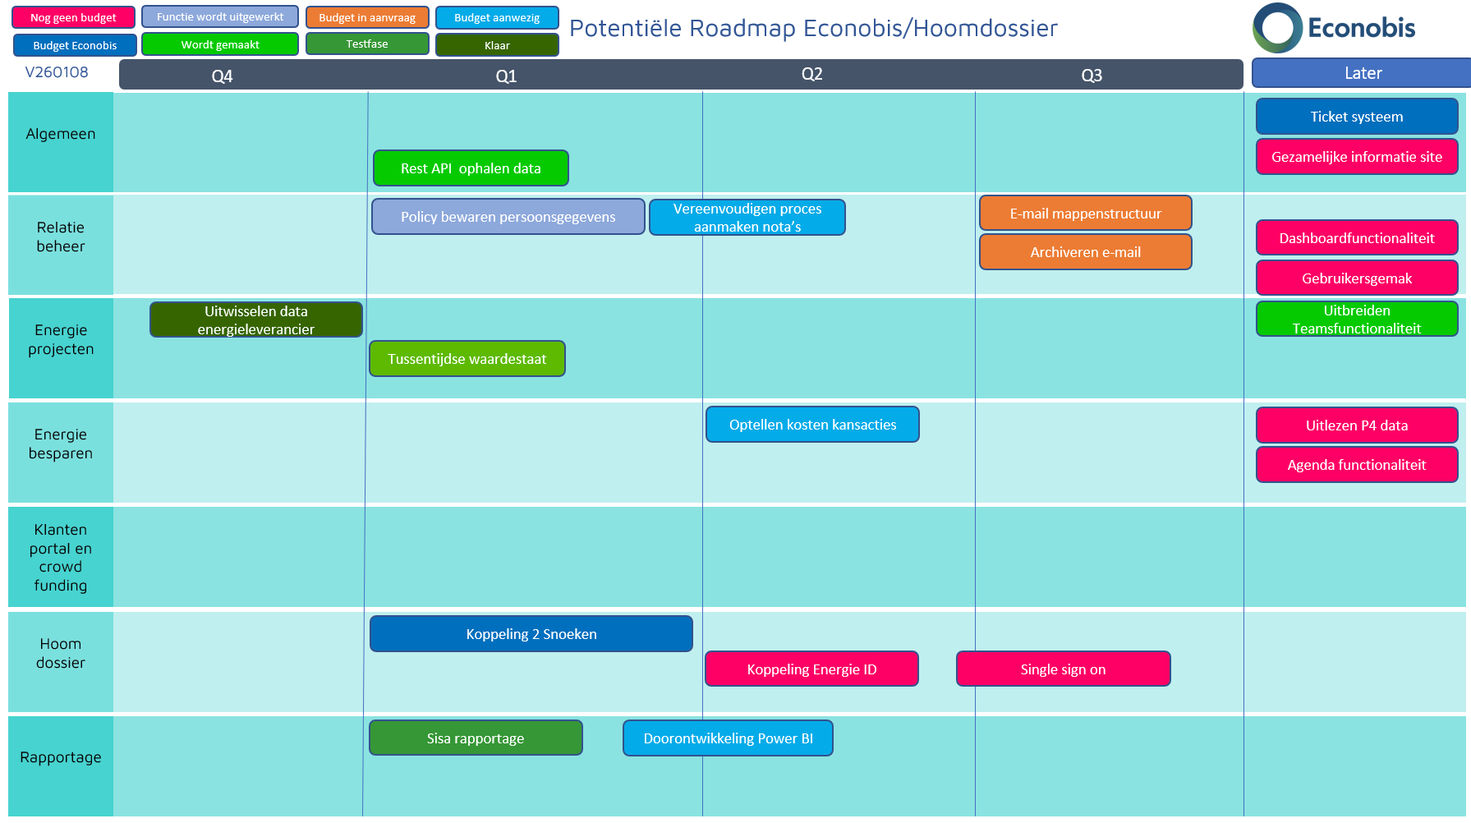Open the 'Koppeling 2 Snoeken' bar
This screenshot has width=1471, height=823.
[531, 634]
